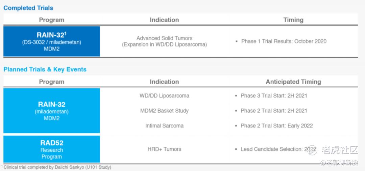Click the Tiger community watermark logo icon

click(312, 150)
